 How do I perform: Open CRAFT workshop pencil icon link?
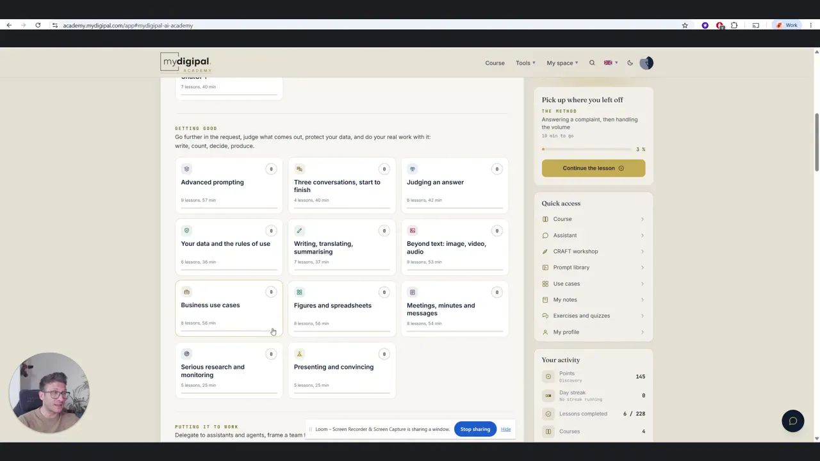coord(545,252)
